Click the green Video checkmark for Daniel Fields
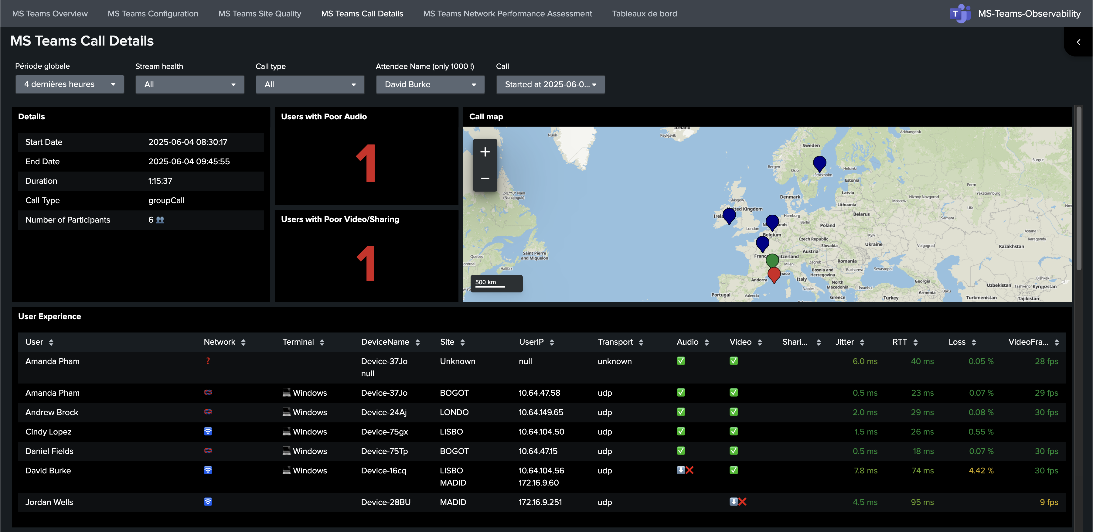Screen dimensions: 1093x532 tap(734, 451)
